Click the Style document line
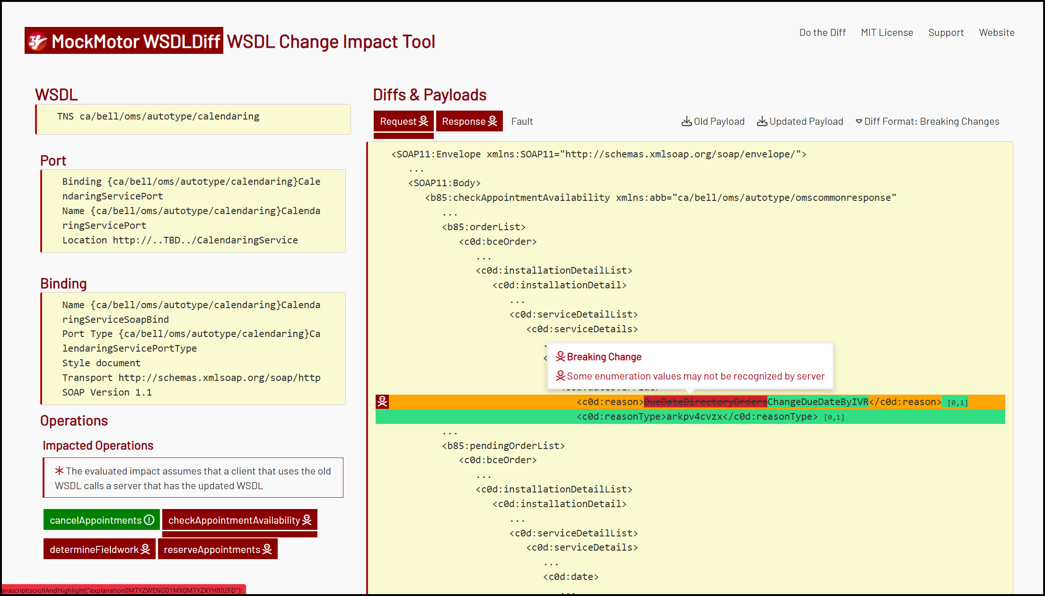This screenshot has width=1045, height=596. tap(101, 363)
